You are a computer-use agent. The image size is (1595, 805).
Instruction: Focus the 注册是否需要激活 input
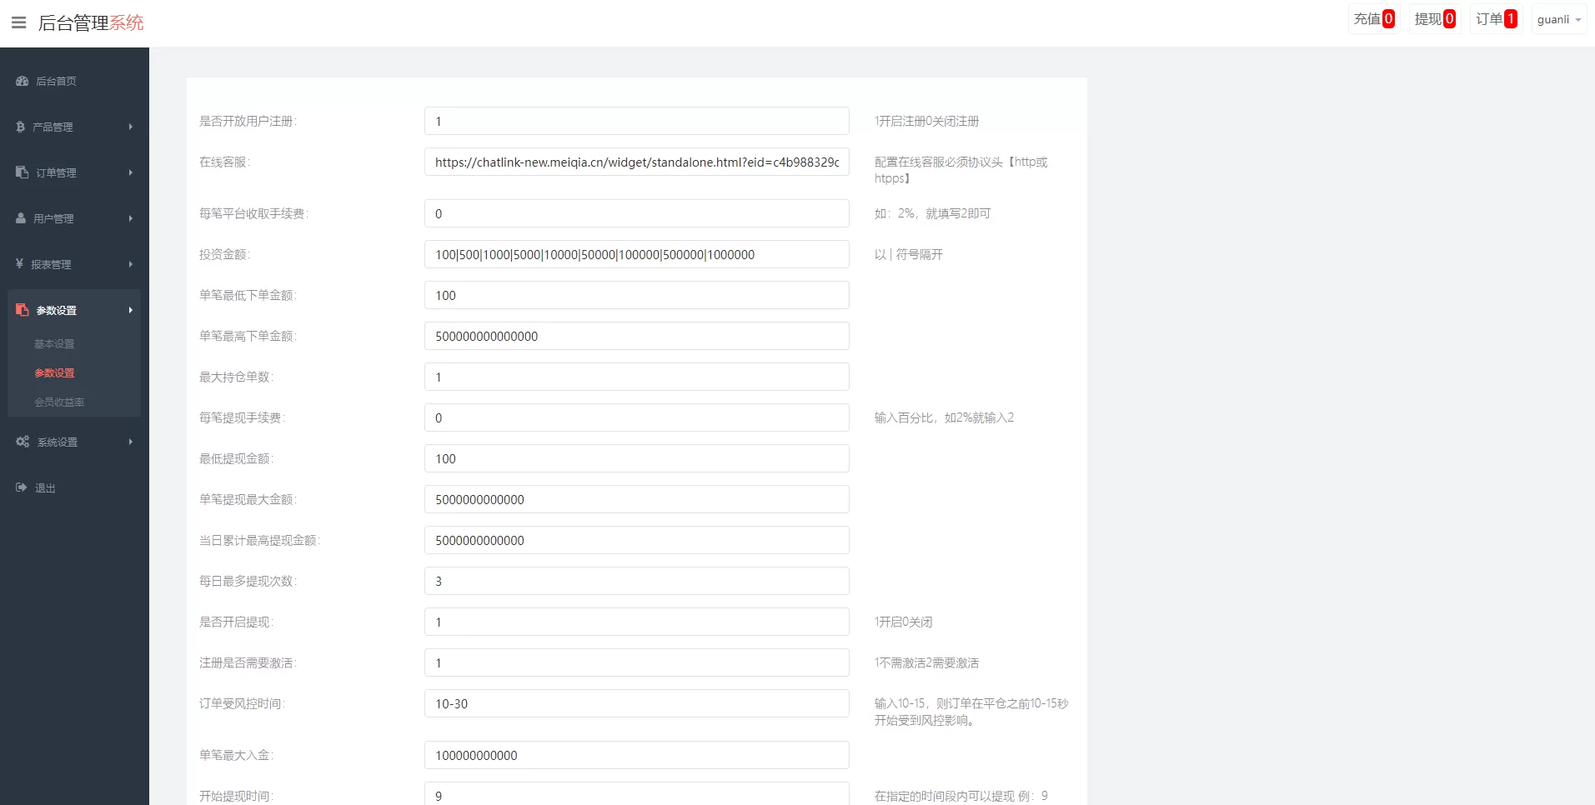pyautogui.click(x=636, y=662)
